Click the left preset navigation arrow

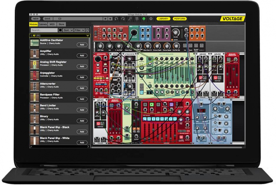coord(105,19)
